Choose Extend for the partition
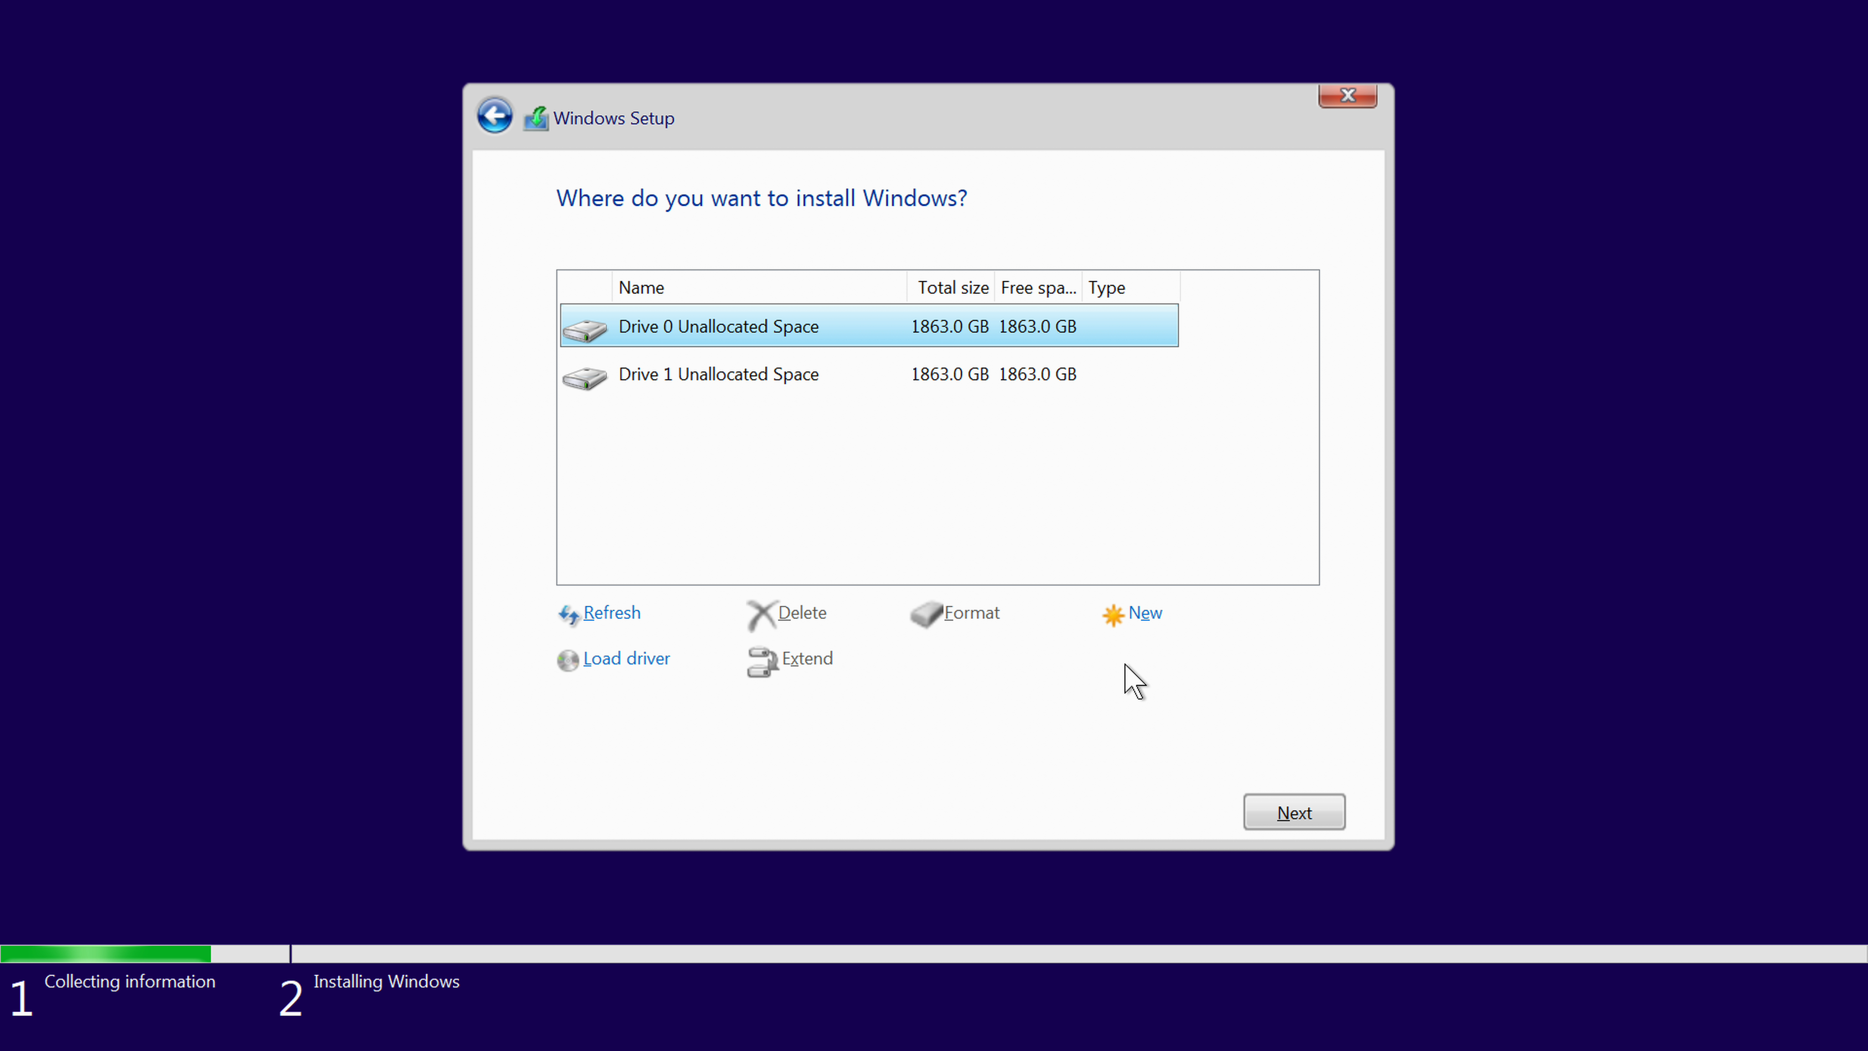The width and height of the screenshot is (1868, 1051). 807,659
